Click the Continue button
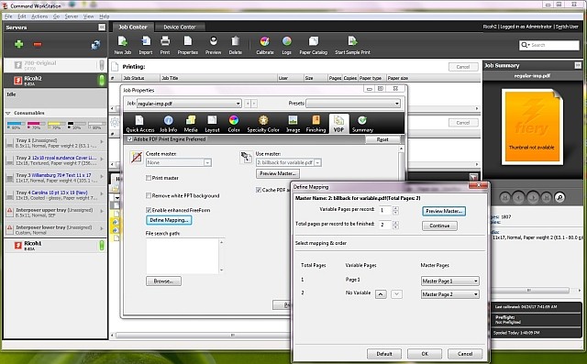The width and height of the screenshot is (587, 364). tap(439, 226)
